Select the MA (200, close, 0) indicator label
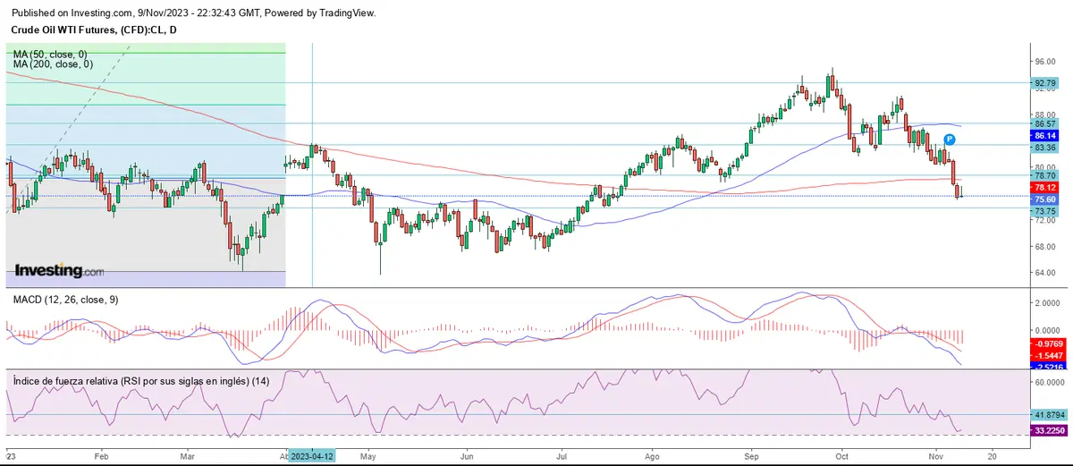The image size is (1073, 466). (x=54, y=64)
